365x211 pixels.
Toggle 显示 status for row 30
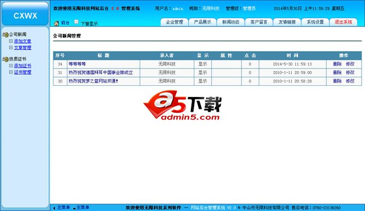pos(203,81)
